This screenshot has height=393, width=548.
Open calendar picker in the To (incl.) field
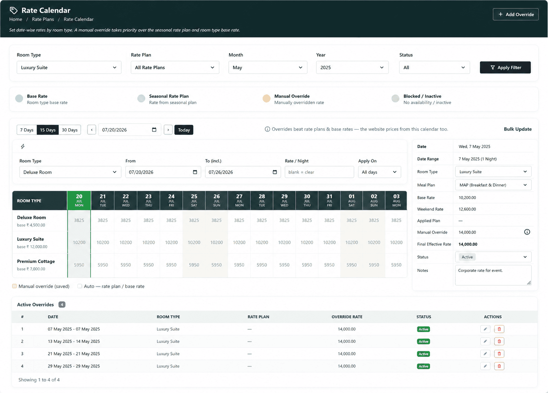pos(275,172)
